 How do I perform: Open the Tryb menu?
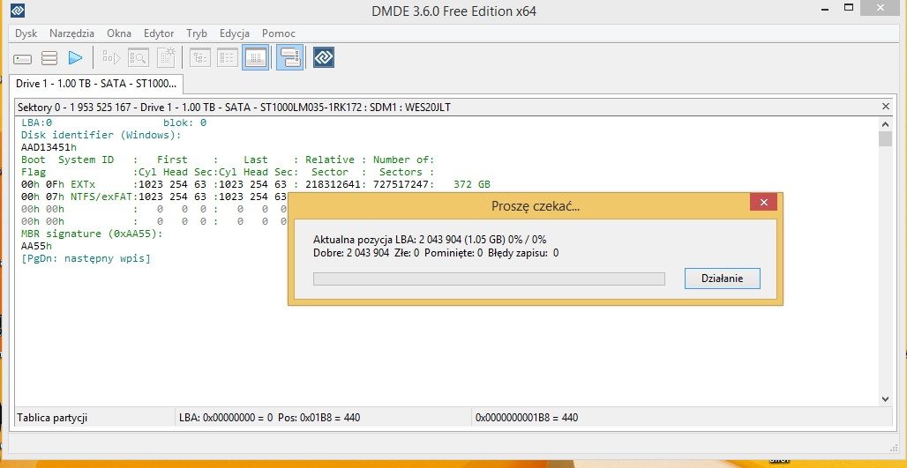197,33
